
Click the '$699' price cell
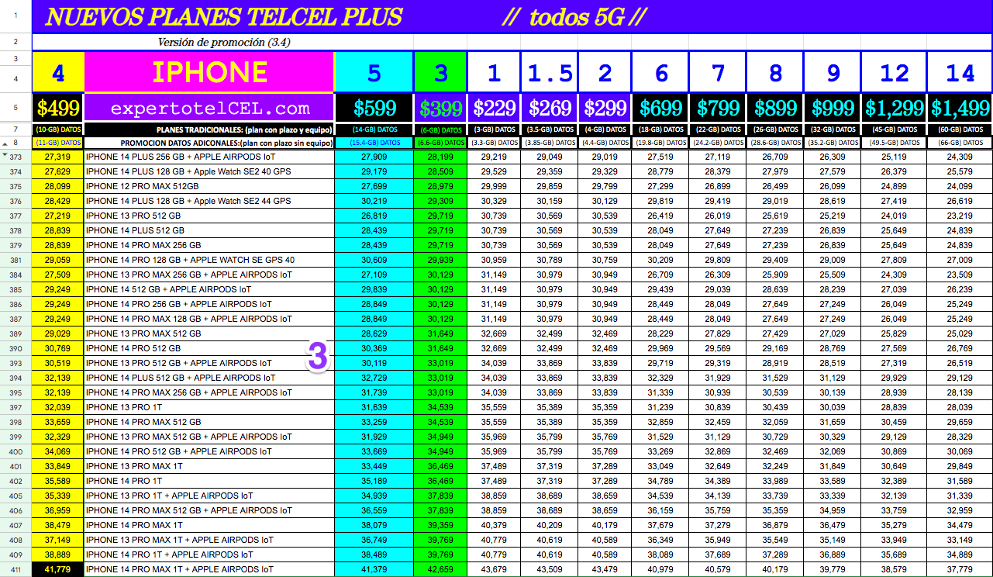click(661, 108)
